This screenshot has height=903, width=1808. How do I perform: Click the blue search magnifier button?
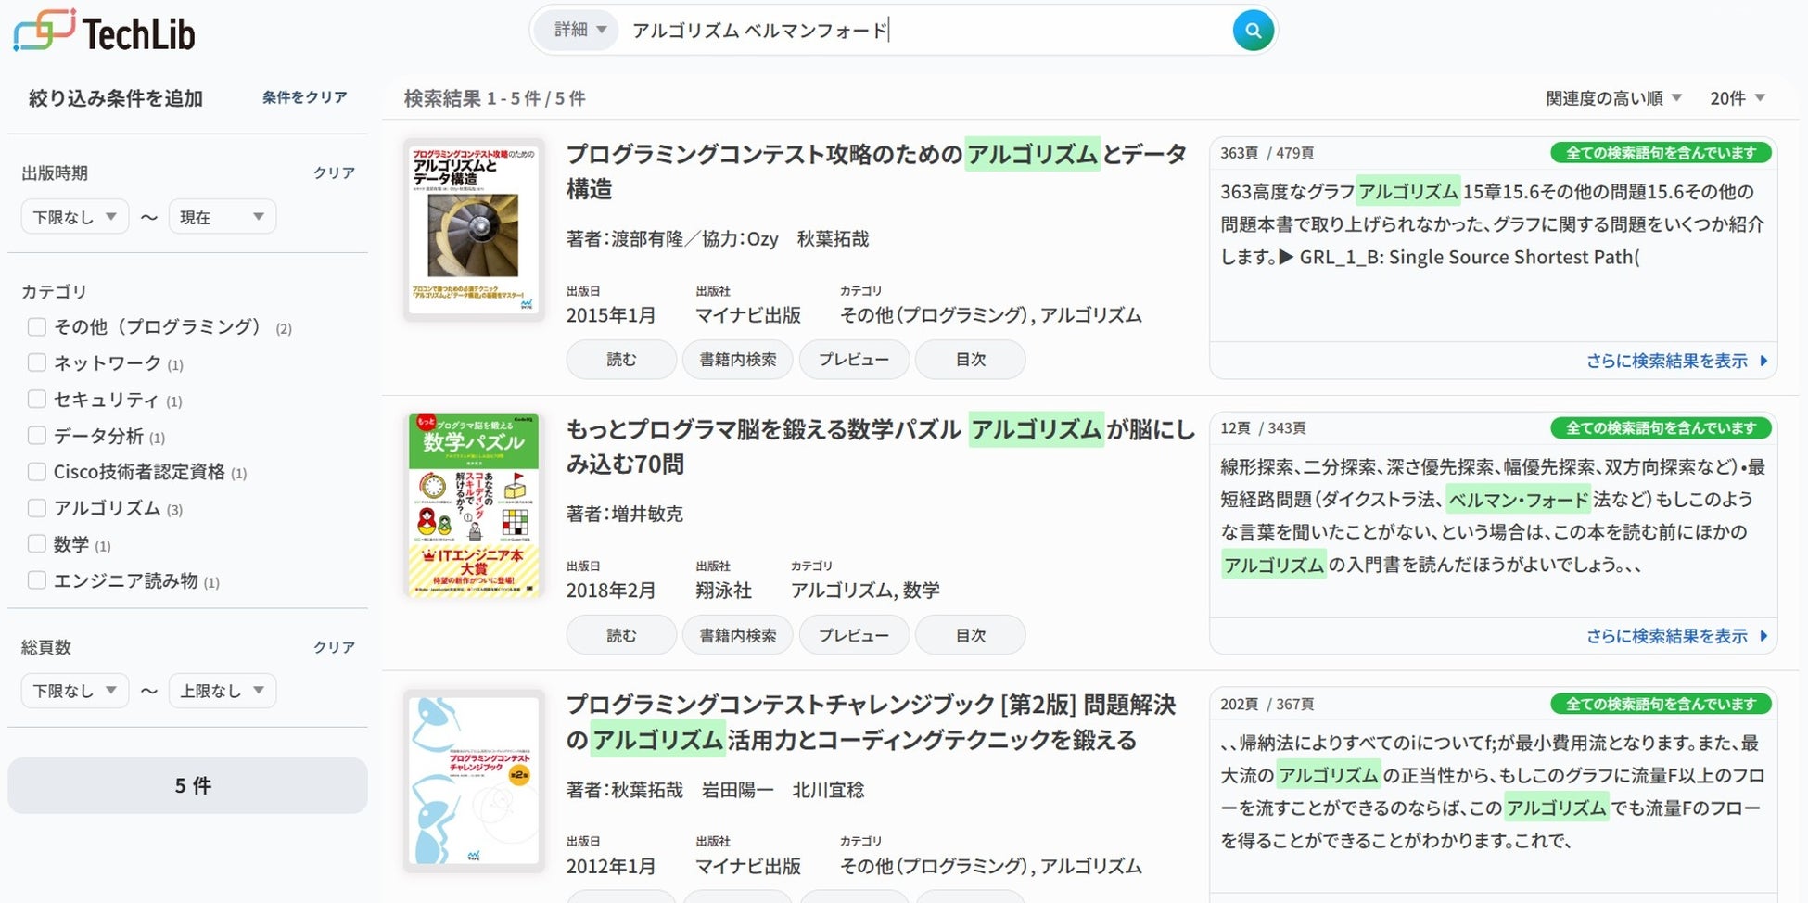1253,31
